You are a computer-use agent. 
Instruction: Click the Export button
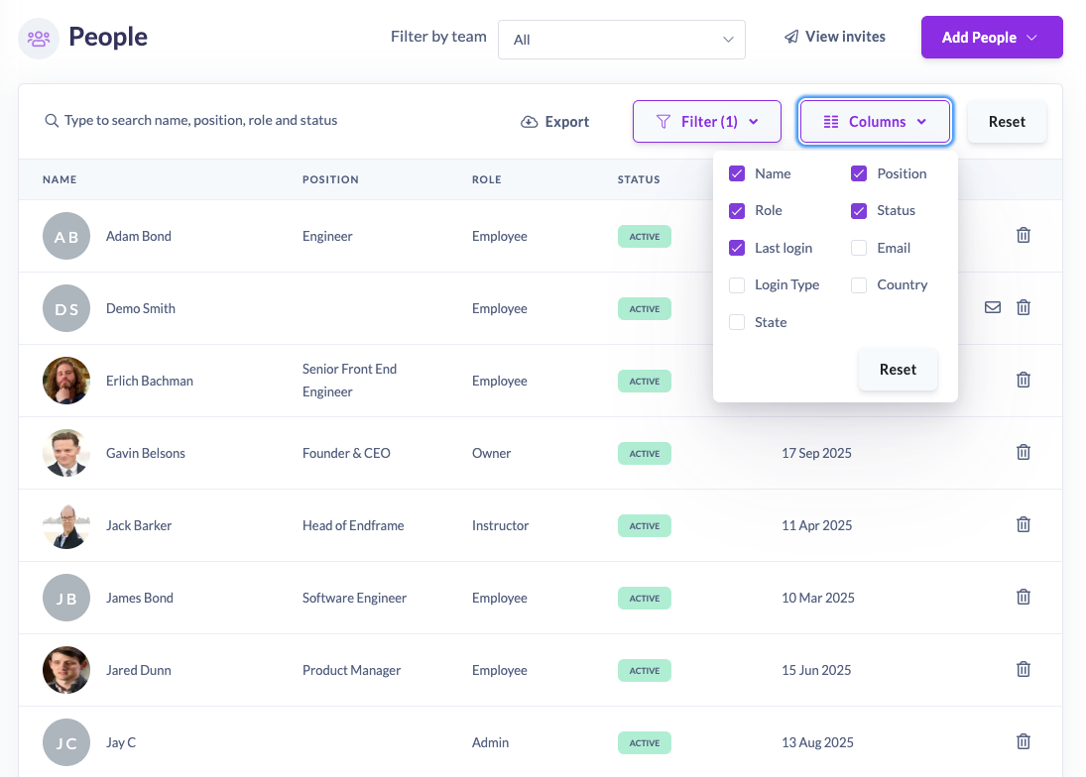pyautogui.click(x=555, y=122)
